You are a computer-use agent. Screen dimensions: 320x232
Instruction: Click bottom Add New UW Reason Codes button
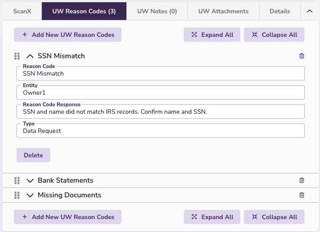(x=68, y=217)
